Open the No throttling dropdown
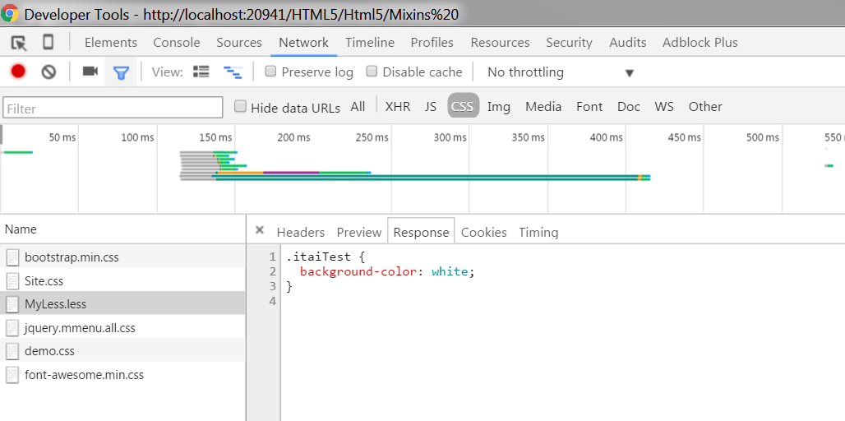The width and height of the screenshot is (845, 421). pos(559,72)
